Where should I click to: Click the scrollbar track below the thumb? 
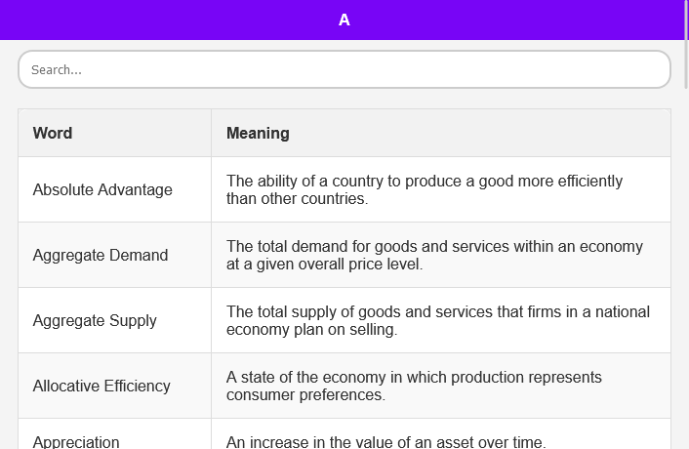tap(685, 293)
